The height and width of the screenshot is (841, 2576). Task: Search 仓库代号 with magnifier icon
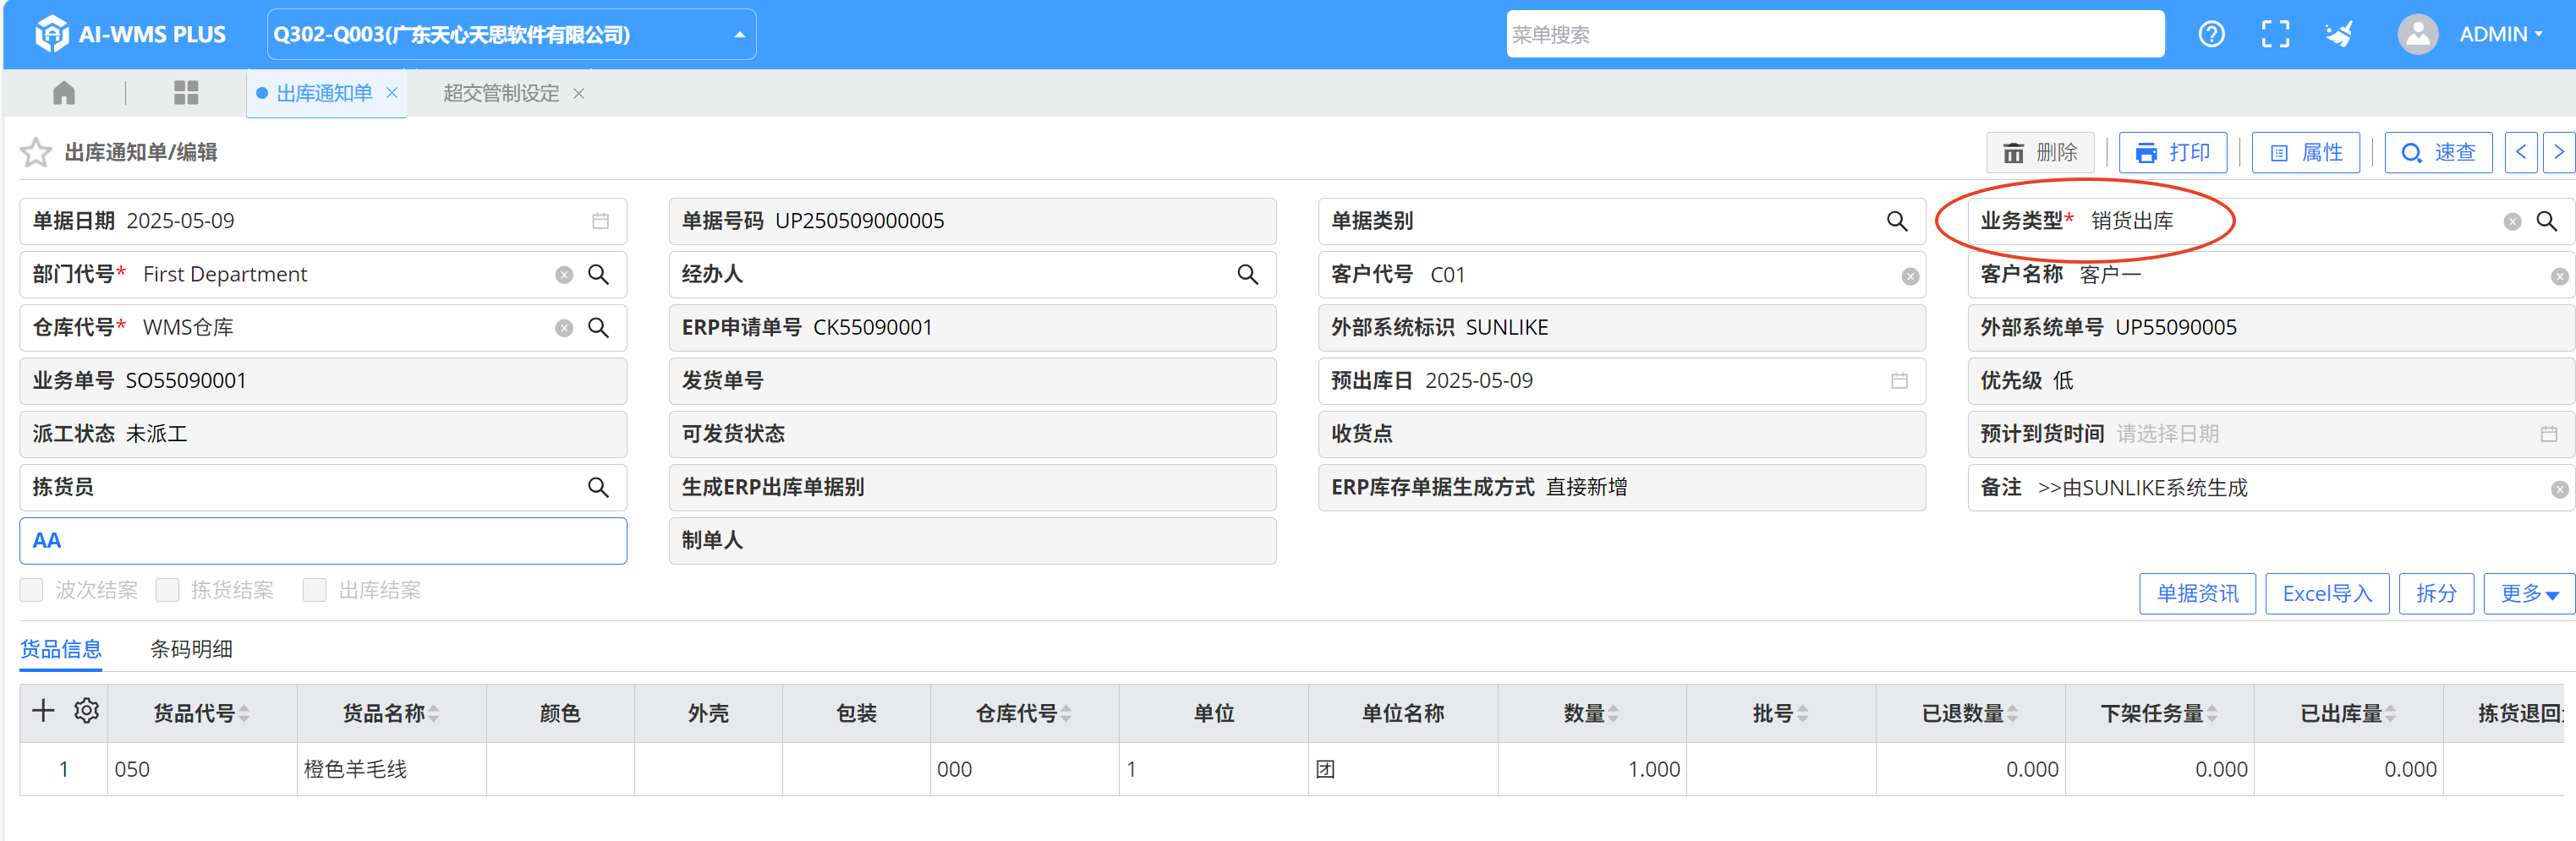click(598, 327)
